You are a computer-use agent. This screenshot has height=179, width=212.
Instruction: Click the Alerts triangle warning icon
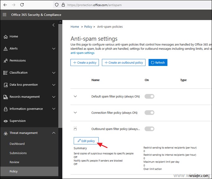[x=6, y=49]
